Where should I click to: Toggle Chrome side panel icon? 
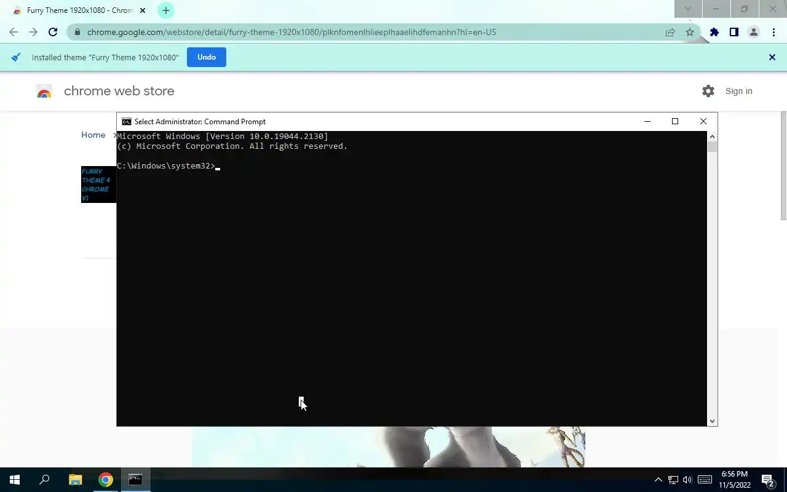(x=734, y=32)
